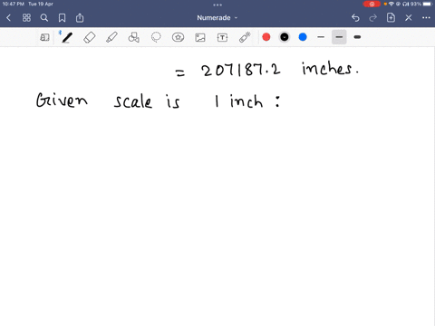
Task: Select the Text box tool
Action: click(x=222, y=37)
